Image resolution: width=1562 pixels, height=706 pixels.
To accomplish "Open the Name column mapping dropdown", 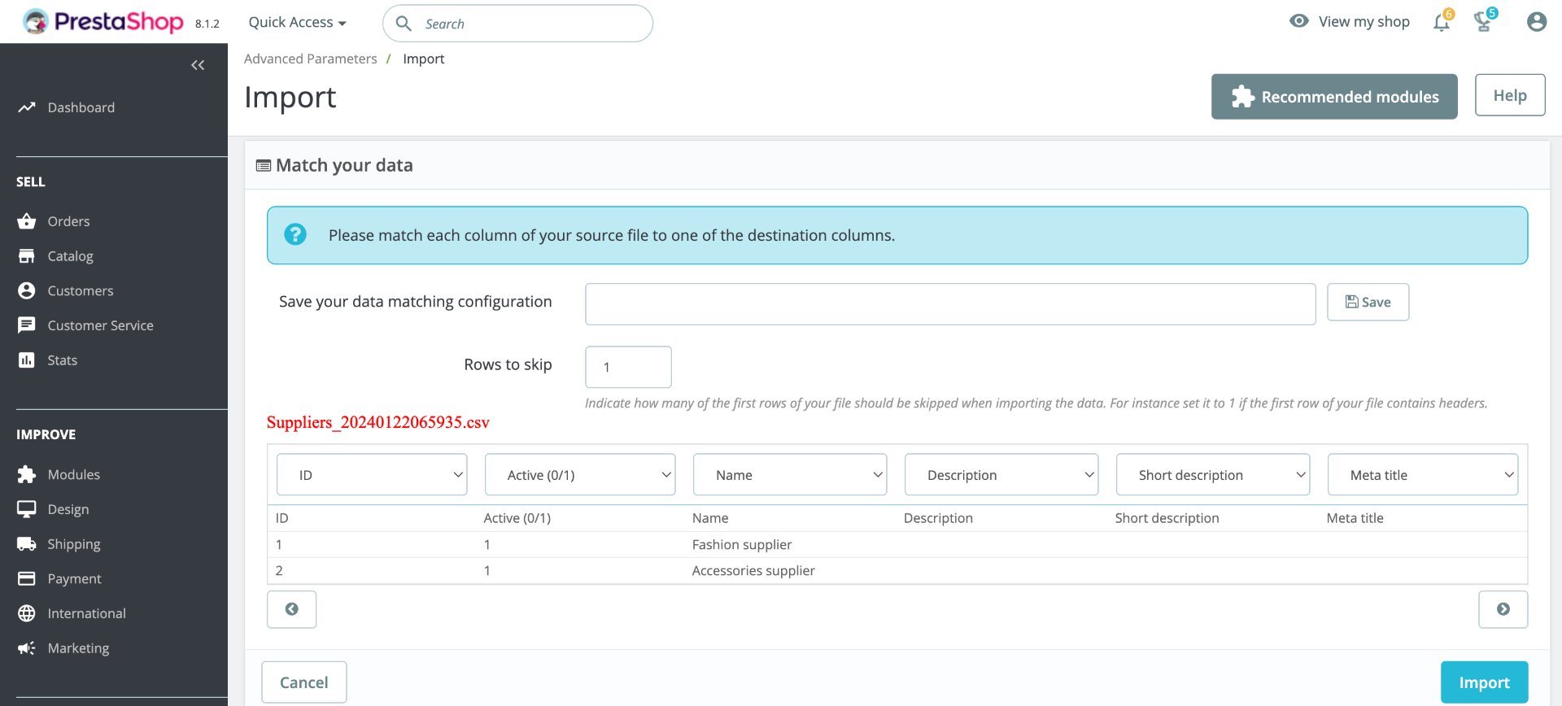I will (790, 475).
